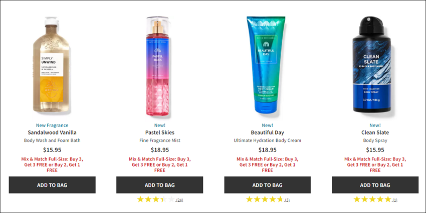Open the Clean Slate body spray image

[372, 64]
